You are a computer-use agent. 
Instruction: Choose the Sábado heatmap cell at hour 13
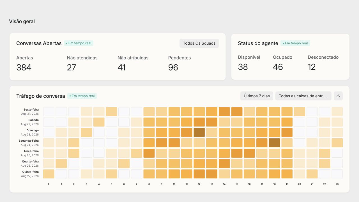click(x=212, y=122)
